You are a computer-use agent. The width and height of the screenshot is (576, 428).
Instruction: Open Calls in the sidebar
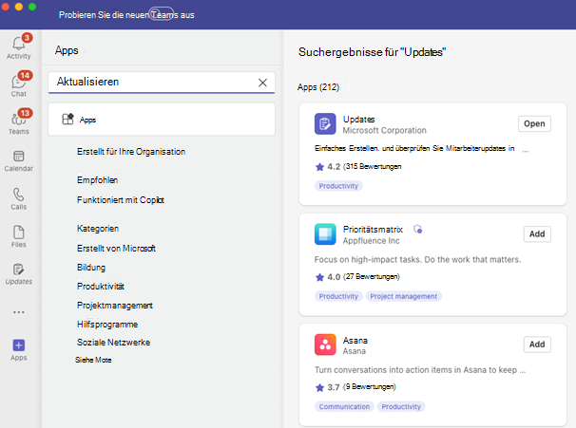19,198
